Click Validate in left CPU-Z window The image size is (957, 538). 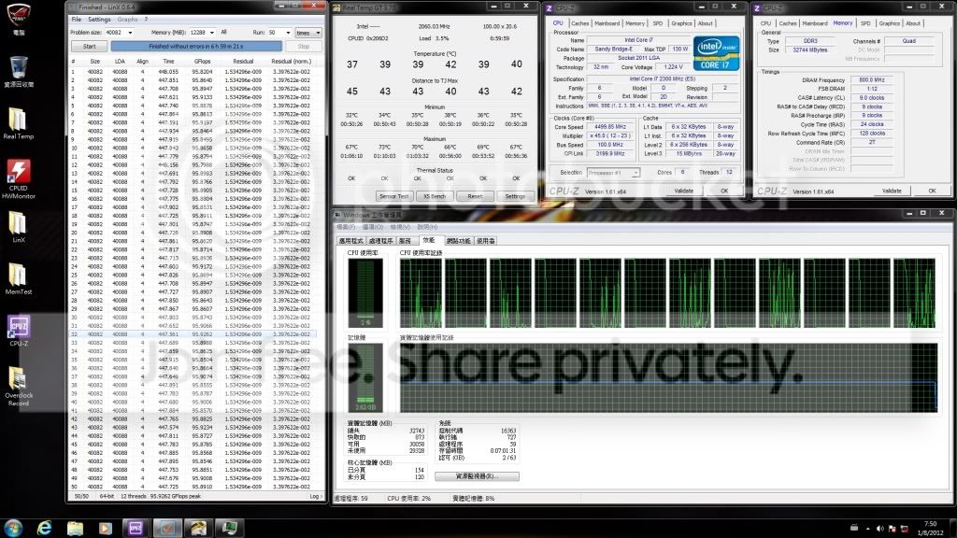click(683, 191)
